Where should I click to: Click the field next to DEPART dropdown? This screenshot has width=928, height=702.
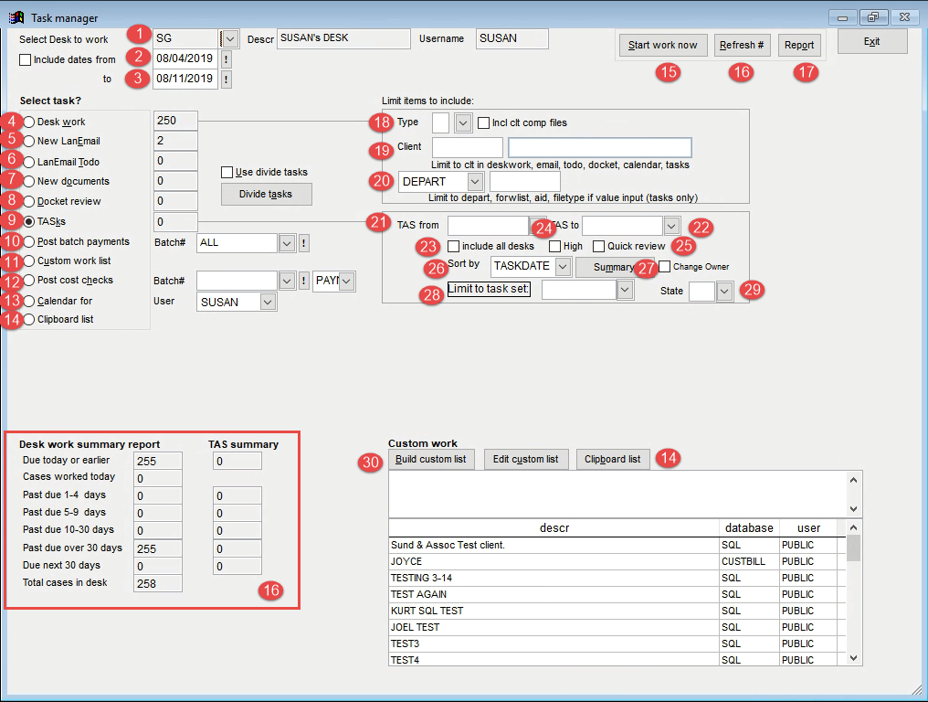pyautogui.click(x=524, y=181)
